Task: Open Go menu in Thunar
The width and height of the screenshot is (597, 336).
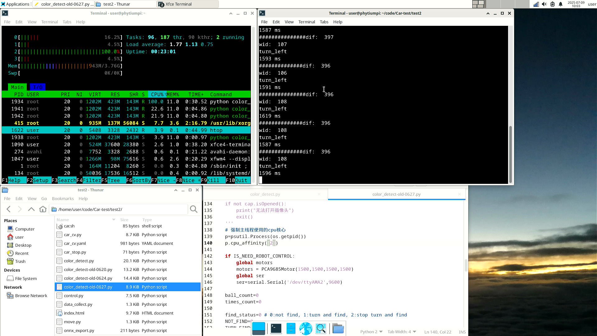Action: [x=44, y=198]
